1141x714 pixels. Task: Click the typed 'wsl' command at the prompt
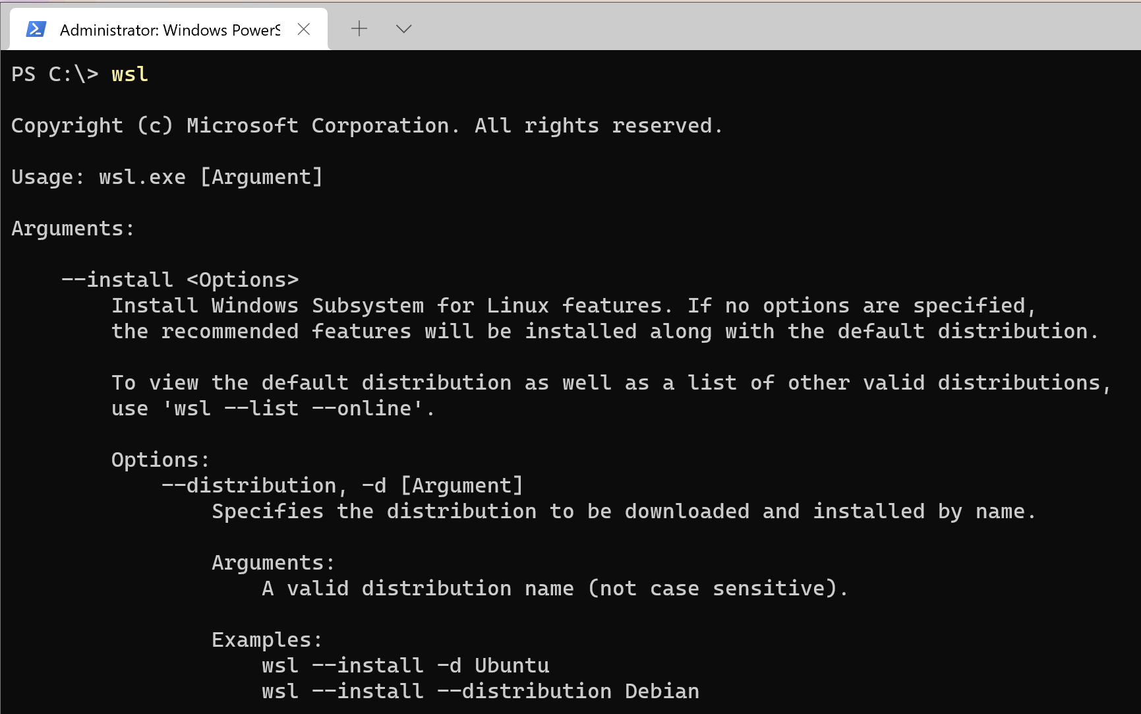click(x=130, y=74)
